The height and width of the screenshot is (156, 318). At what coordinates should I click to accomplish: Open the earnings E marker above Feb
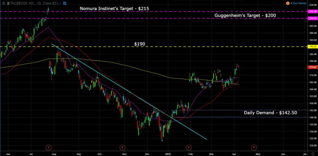point(189,148)
